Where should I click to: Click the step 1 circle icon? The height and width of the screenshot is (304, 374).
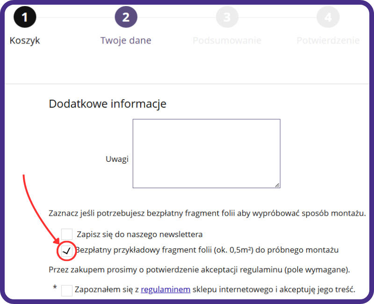pos(25,17)
